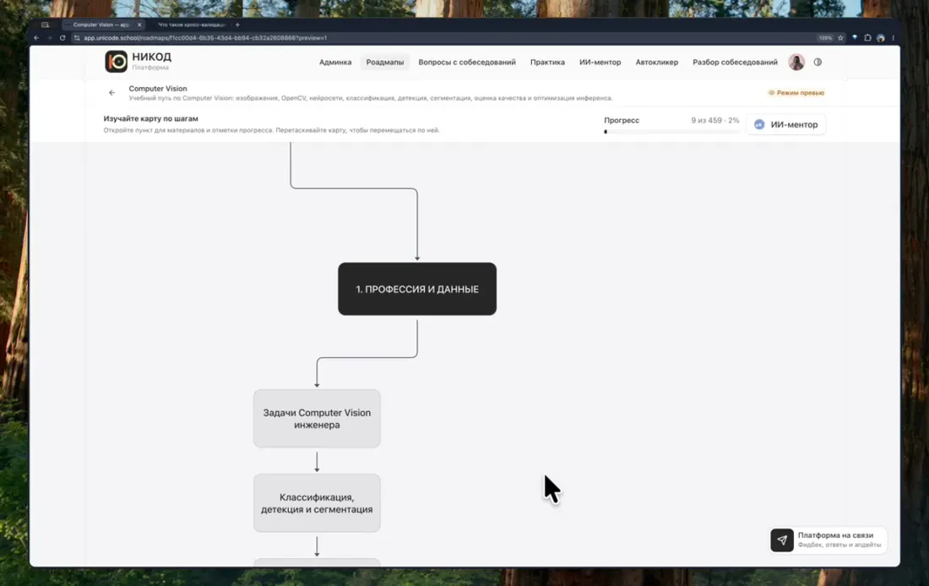This screenshot has height=586, width=929.
Task: Click the '9 из 459 · 2%' progress text
Action: 714,120
